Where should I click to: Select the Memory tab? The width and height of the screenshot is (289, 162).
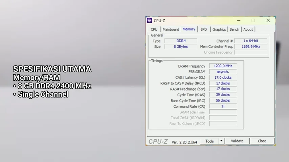coord(189,29)
